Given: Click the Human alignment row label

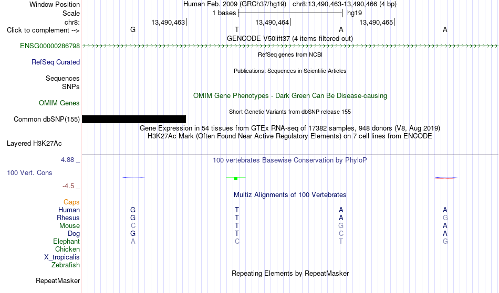Looking at the screenshot, I should point(69,210).
